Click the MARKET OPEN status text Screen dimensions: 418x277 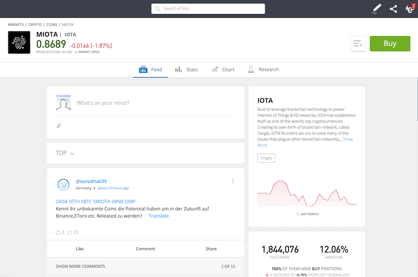89,52
